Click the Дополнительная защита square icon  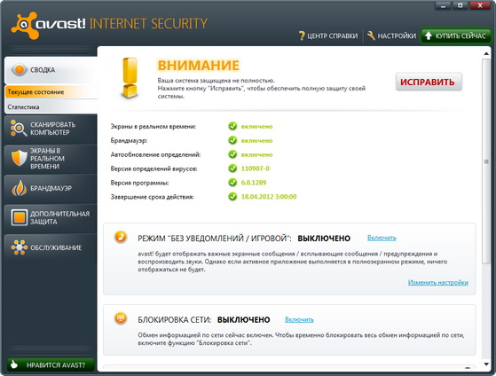pyautogui.click(x=20, y=217)
